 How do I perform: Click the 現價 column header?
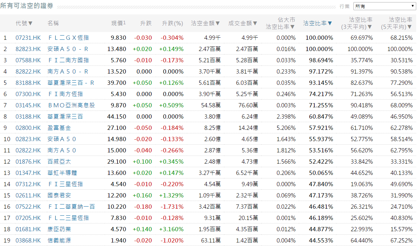118,23
